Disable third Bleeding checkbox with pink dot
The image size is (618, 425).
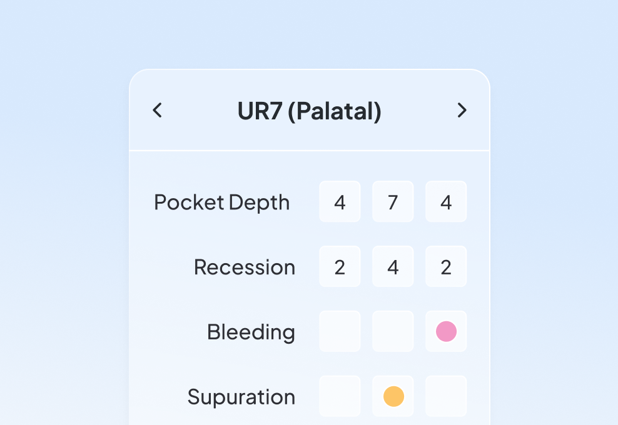coord(446,331)
